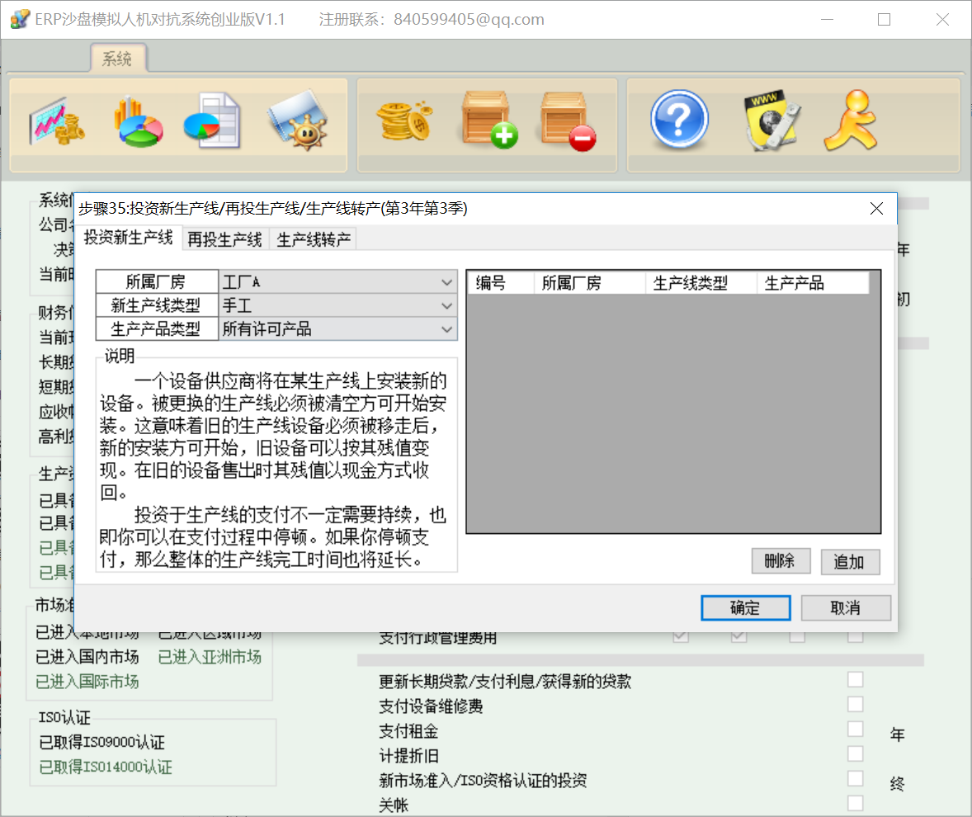Tick the 关帐 checkbox
The height and width of the screenshot is (817, 972).
click(x=855, y=802)
